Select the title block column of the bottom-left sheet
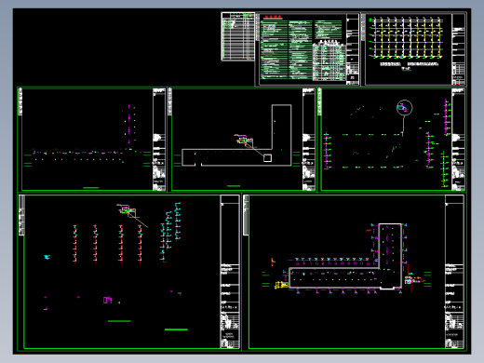 230,272
